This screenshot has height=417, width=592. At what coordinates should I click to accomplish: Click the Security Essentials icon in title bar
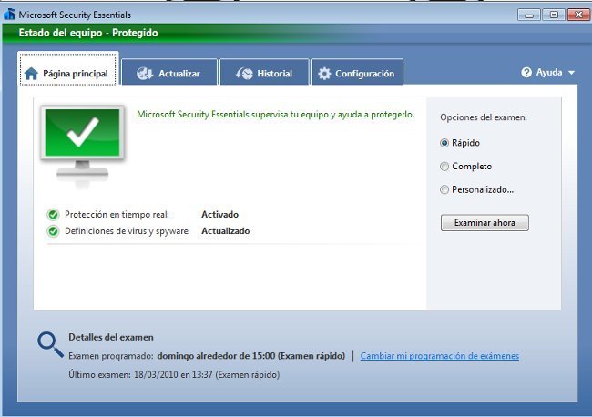(x=9, y=15)
